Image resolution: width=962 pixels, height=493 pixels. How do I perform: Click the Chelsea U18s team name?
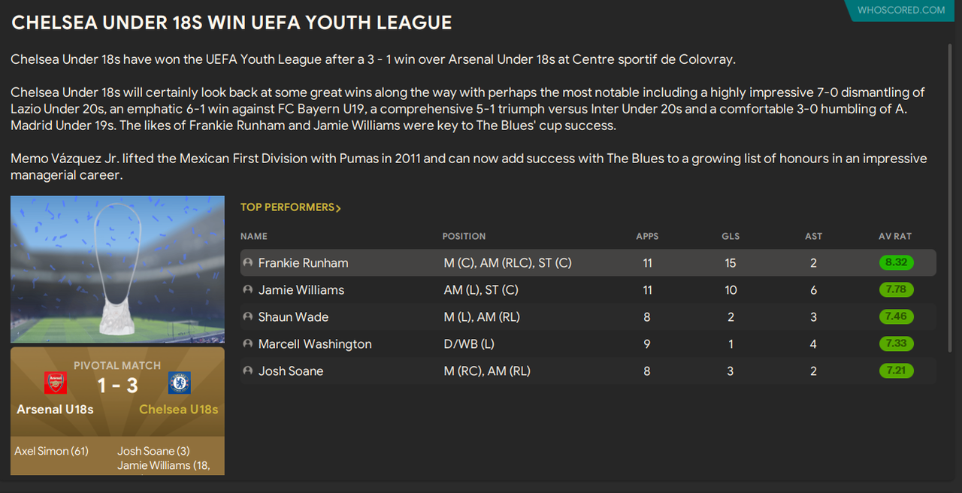coord(179,410)
